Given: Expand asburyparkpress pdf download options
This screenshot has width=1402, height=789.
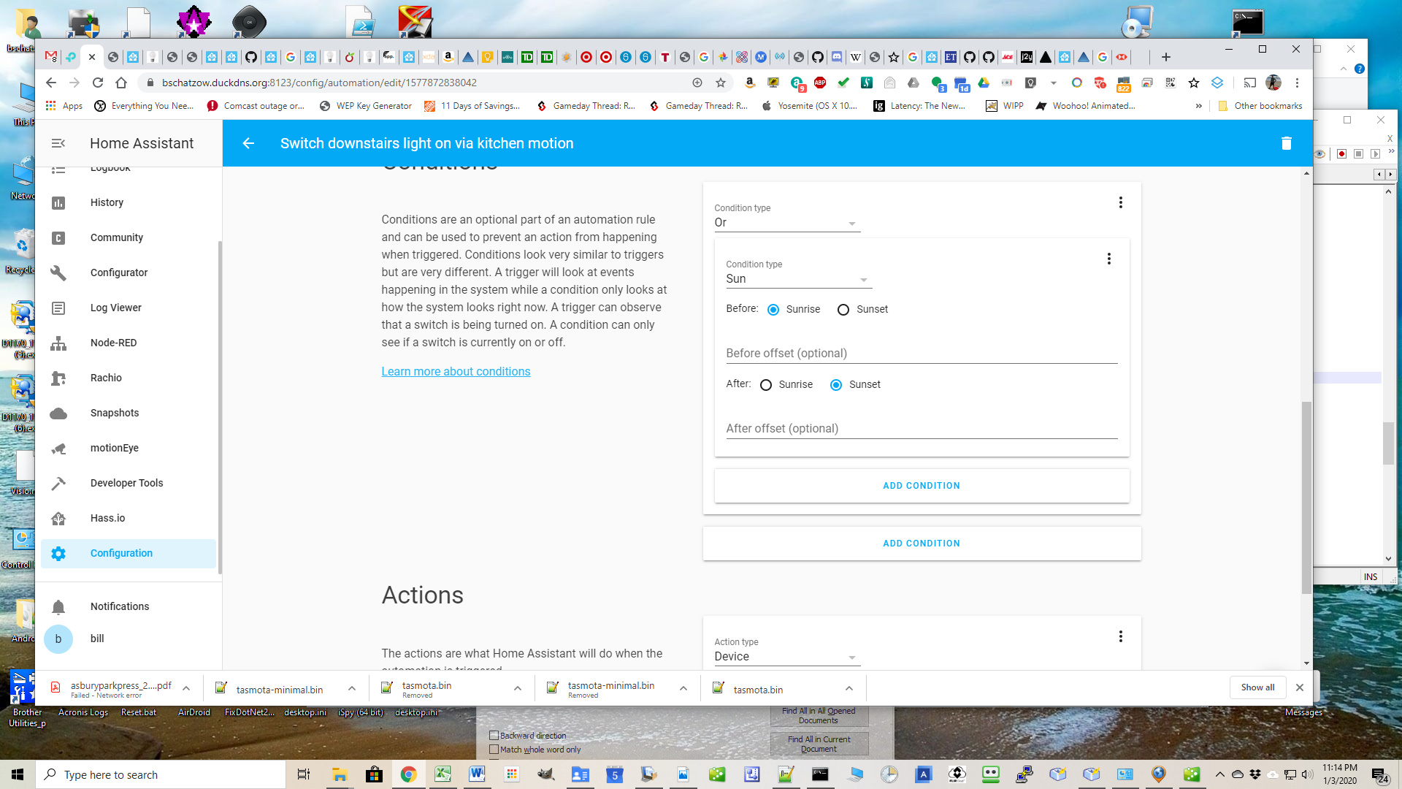Looking at the screenshot, I should [x=186, y=688].
